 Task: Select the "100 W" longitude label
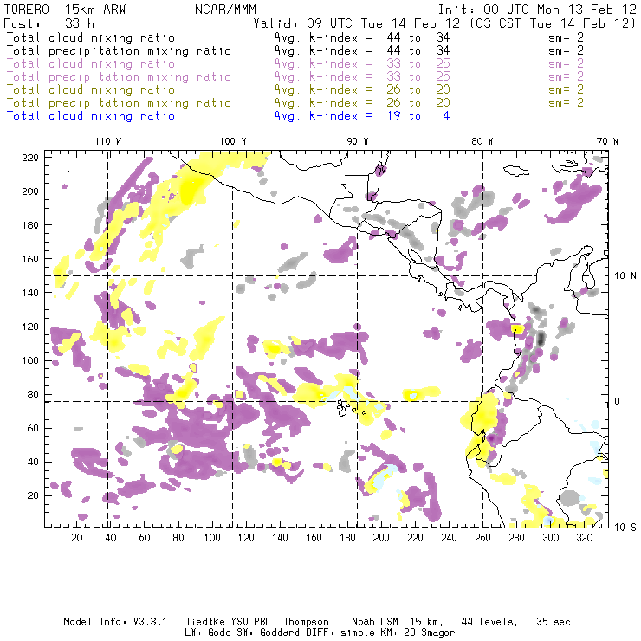pyautogui.click(x=233, y=141)
